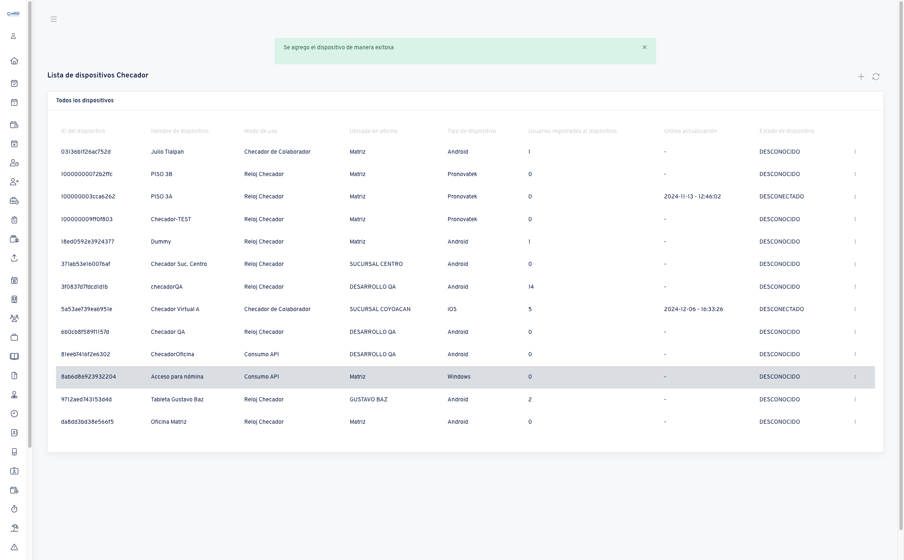
Task: Open options menu for Acceso para nómina row
Action: coord(855,377)
